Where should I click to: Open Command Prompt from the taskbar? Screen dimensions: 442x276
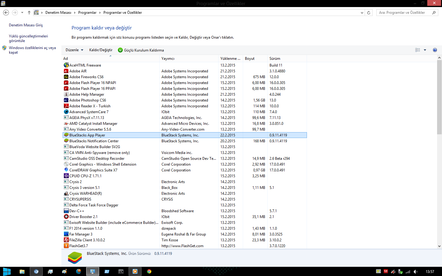tap(121, 271)
